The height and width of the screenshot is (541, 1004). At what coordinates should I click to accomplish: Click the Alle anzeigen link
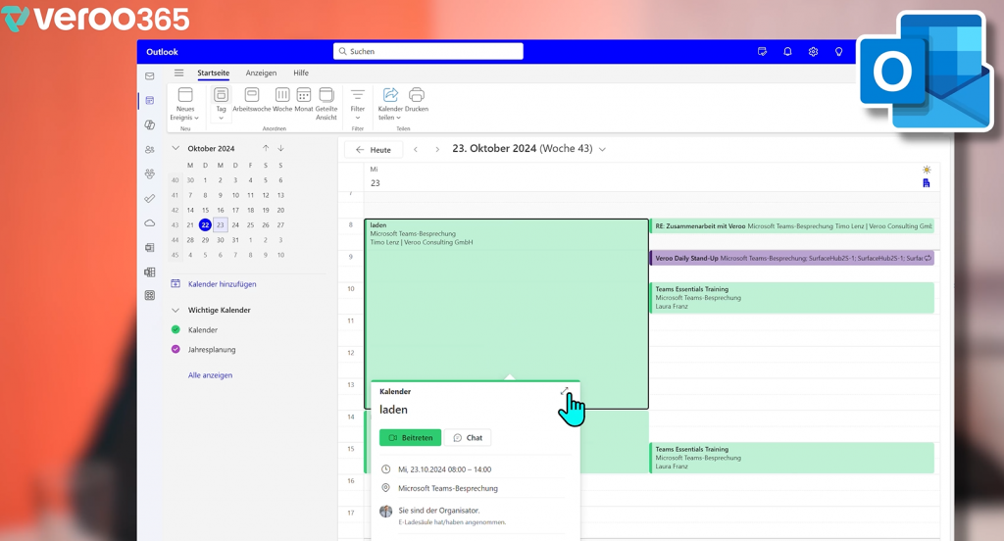pos(210,375)
